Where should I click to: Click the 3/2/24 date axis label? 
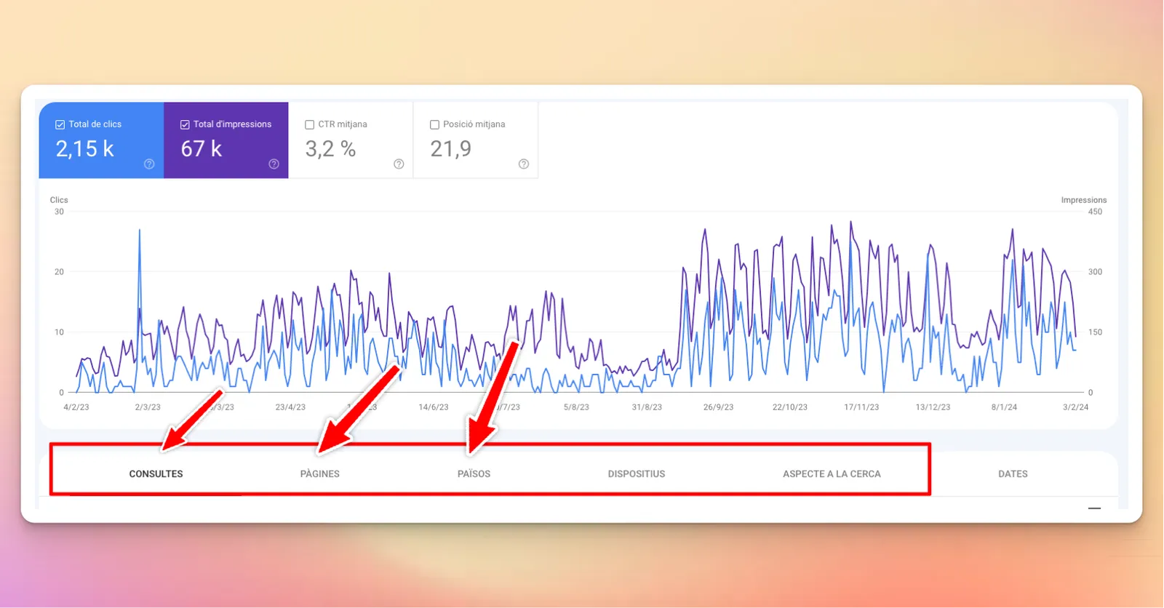click(1075, 407)
